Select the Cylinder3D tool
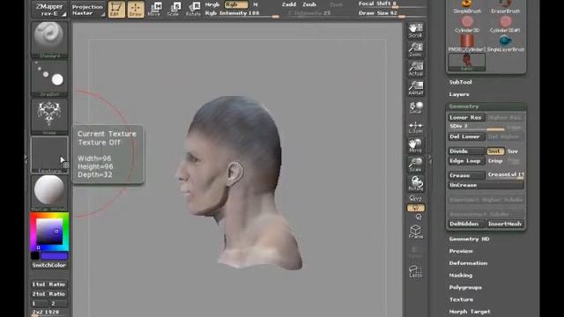 coord(467,25)
